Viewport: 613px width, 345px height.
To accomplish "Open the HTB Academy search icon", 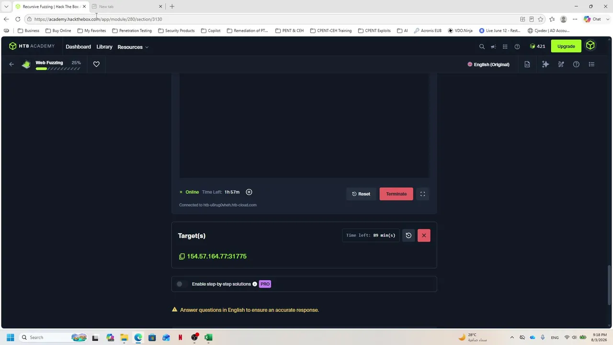I will point(482,46).
